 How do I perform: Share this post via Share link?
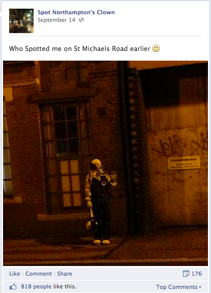click(x=65, y=274)
